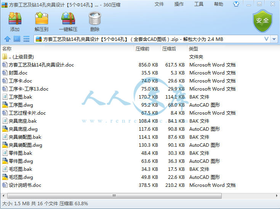Screen dimensions: 280x209
Task: Click 856.0 KB size cell
Action: pos(148,65)
